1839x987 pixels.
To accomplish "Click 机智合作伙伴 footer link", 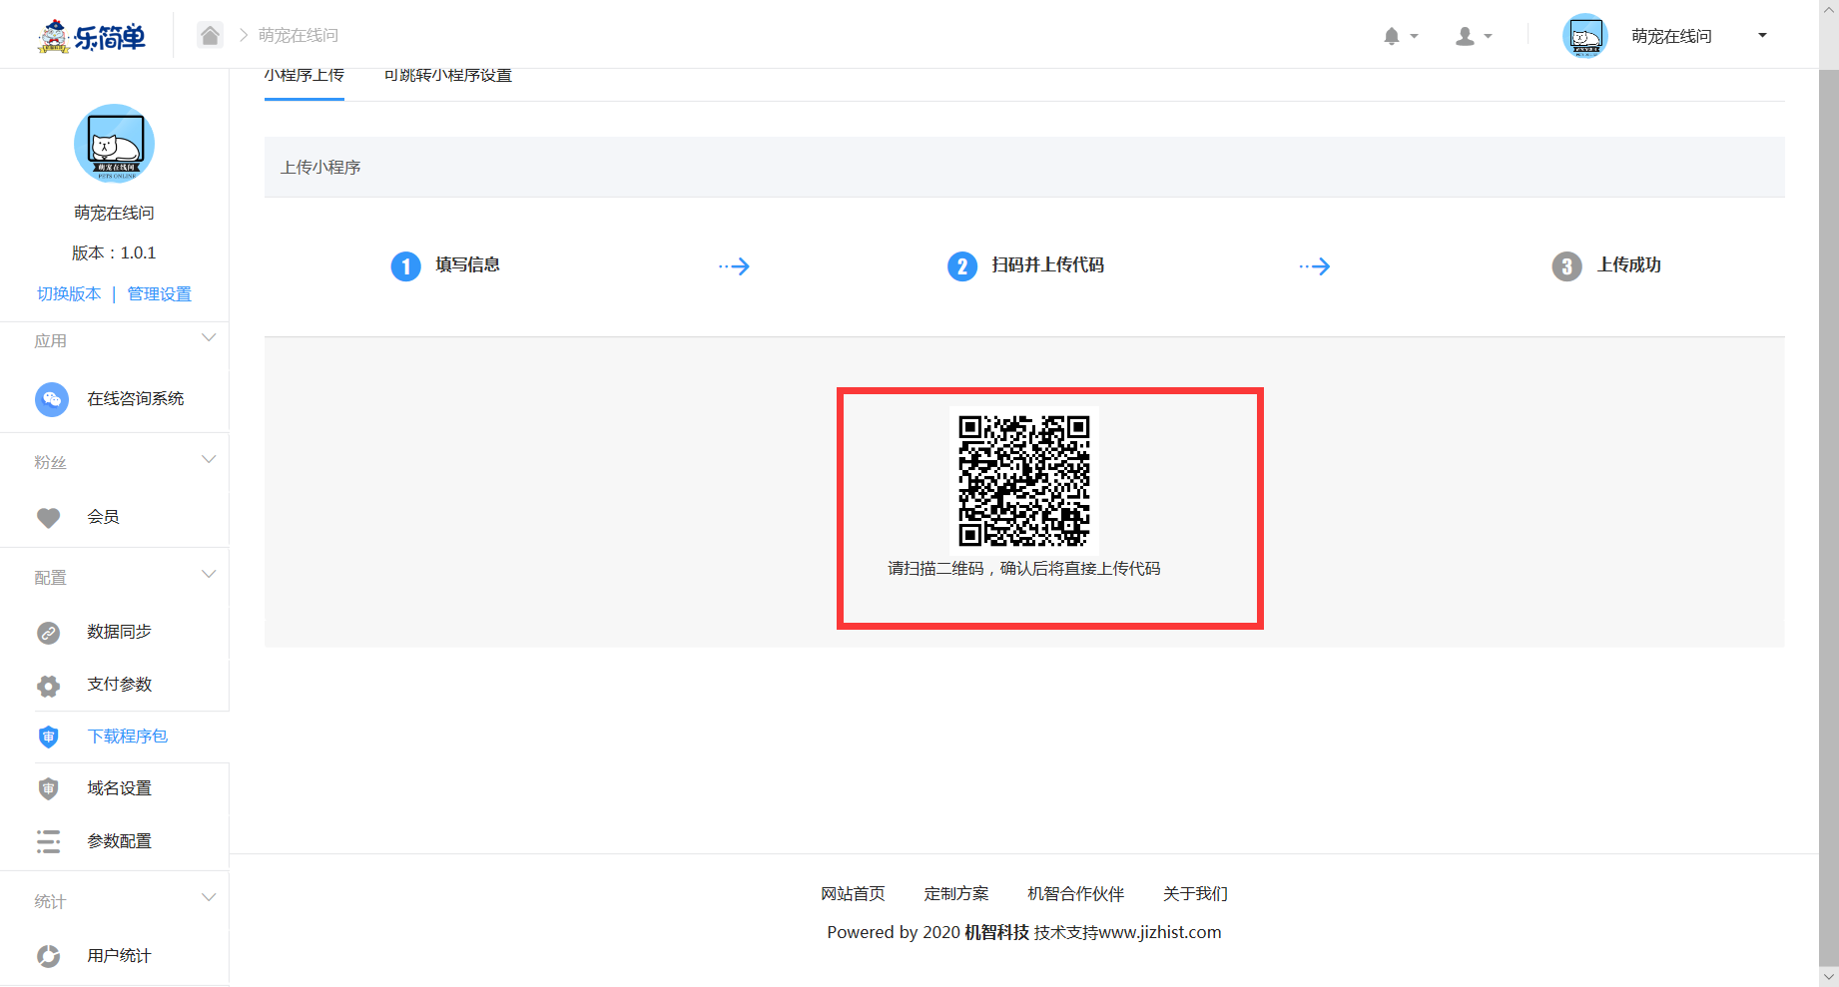I will click(1075, 893).
